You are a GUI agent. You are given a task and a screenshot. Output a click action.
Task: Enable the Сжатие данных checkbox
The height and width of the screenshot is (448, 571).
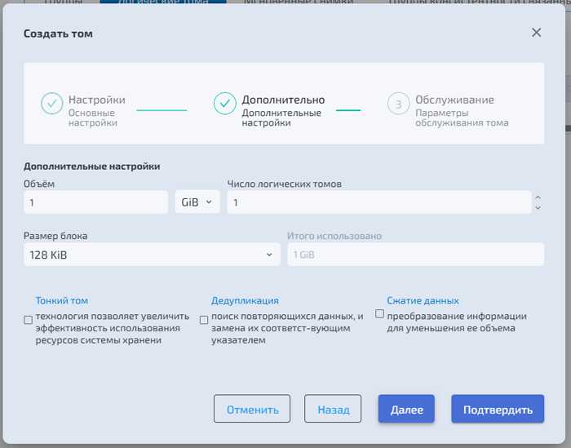[x=379, y=313]
